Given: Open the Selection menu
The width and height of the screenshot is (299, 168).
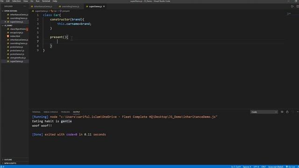Looking at the screenshot, I should click(16, 1).
